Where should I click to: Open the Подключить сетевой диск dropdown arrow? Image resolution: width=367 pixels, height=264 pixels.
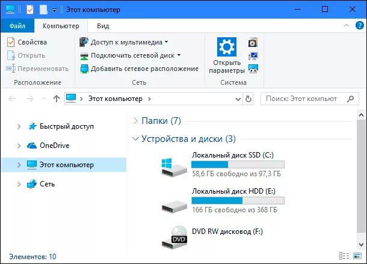point(179,55)
